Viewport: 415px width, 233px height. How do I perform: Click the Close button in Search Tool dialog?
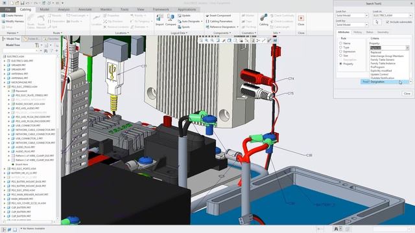pyautogui.click(x=407, y=93)
